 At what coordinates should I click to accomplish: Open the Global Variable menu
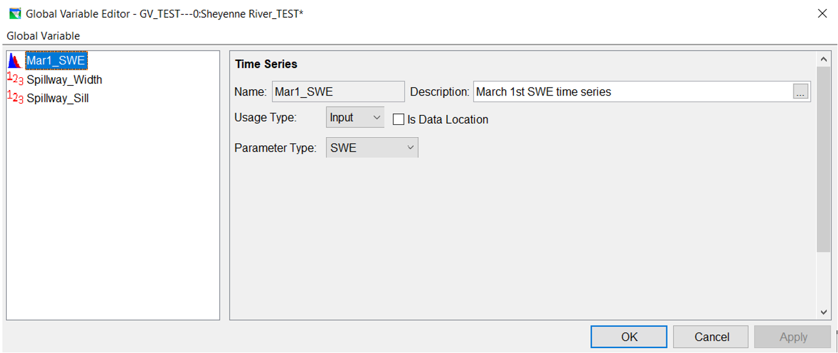coord(43,36)
